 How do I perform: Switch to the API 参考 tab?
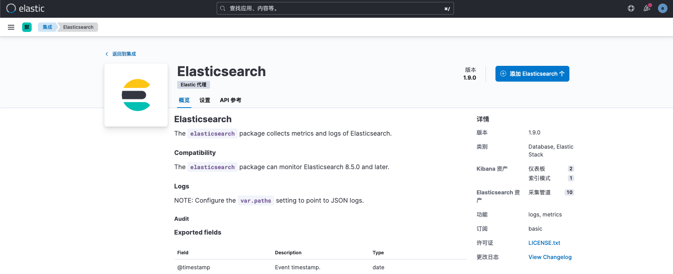point(231,100)
